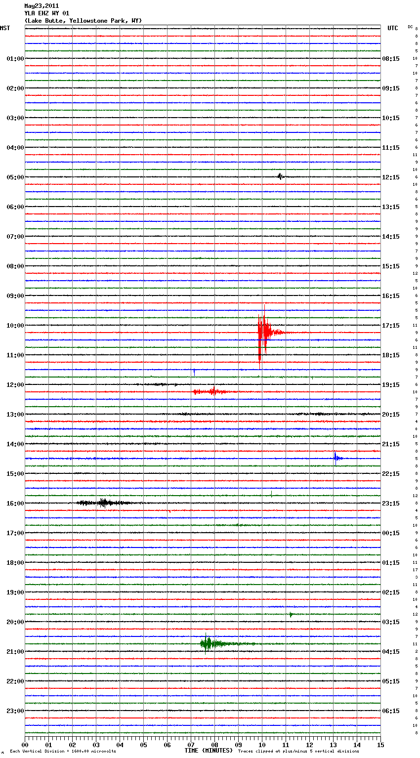Image resolution: width=420 pixels, height=758 pixels.
Task: Select the station code text YLA EHZ WY 01
Action: point(47,13)
